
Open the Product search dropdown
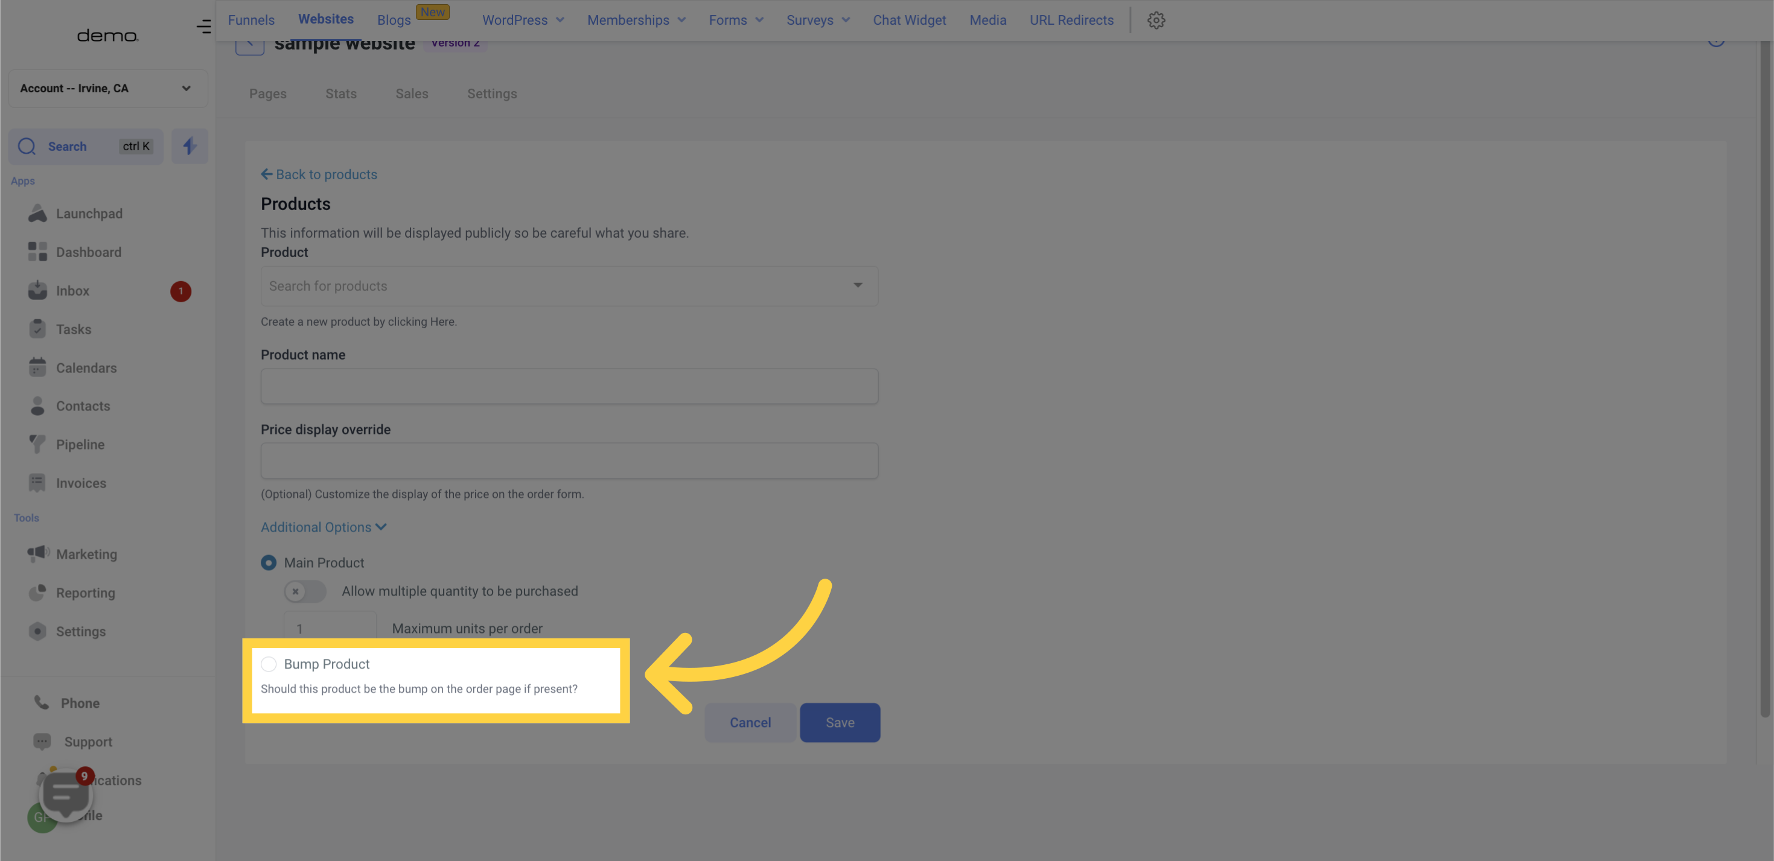point(568,285)
